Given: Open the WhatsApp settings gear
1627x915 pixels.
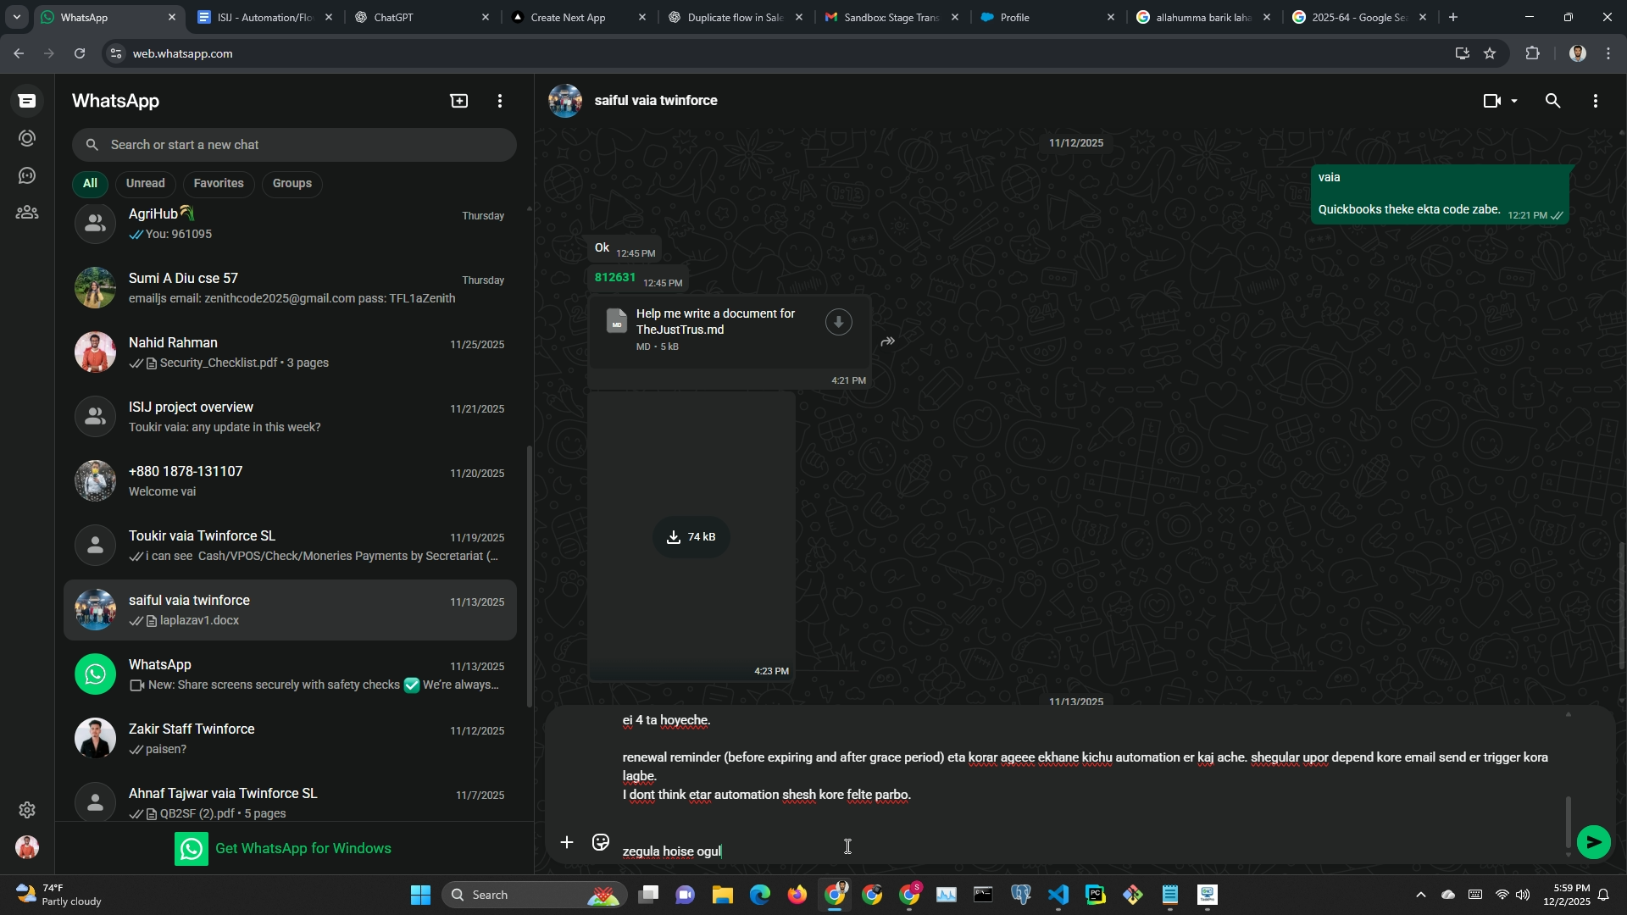Looking at the screenshot, I should (27, 810).
